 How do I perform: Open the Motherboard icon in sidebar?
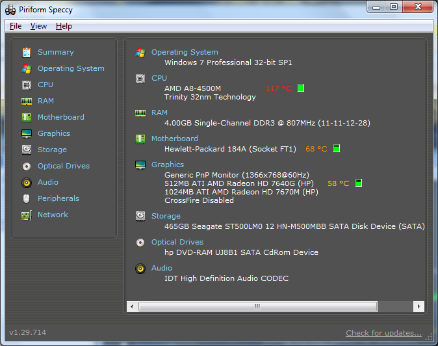point(27,117)
